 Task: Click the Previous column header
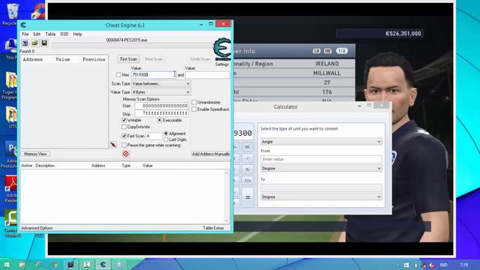(x=94, y=59)
